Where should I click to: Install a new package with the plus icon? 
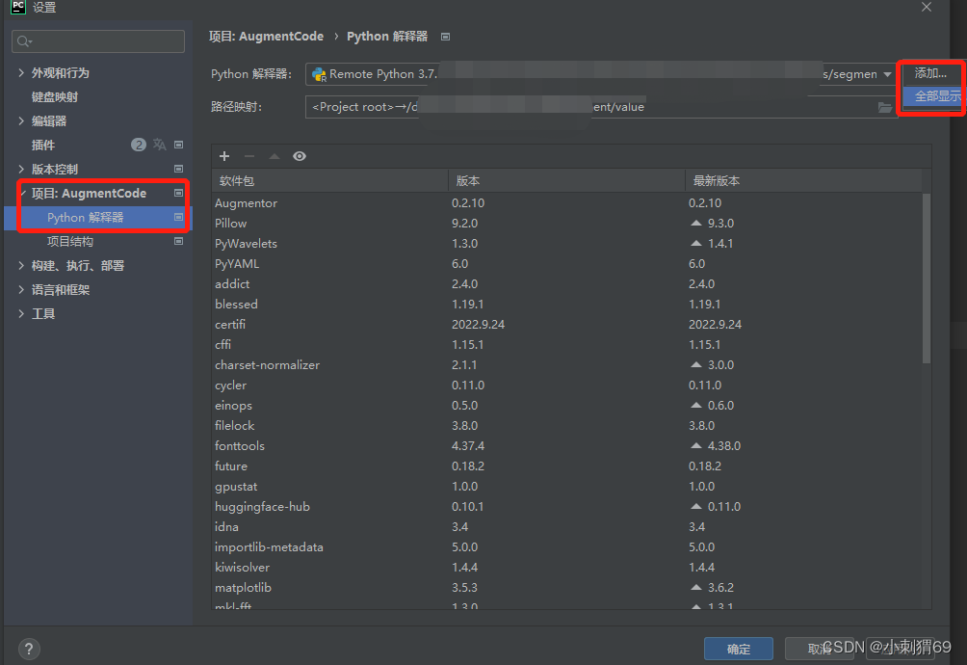[224, 155]
